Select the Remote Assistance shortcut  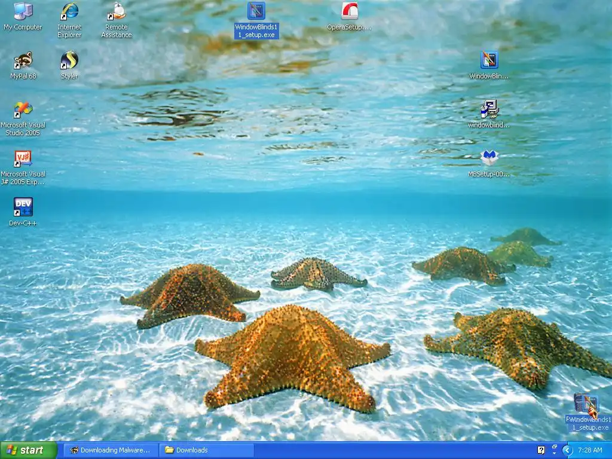pos(117,20)
